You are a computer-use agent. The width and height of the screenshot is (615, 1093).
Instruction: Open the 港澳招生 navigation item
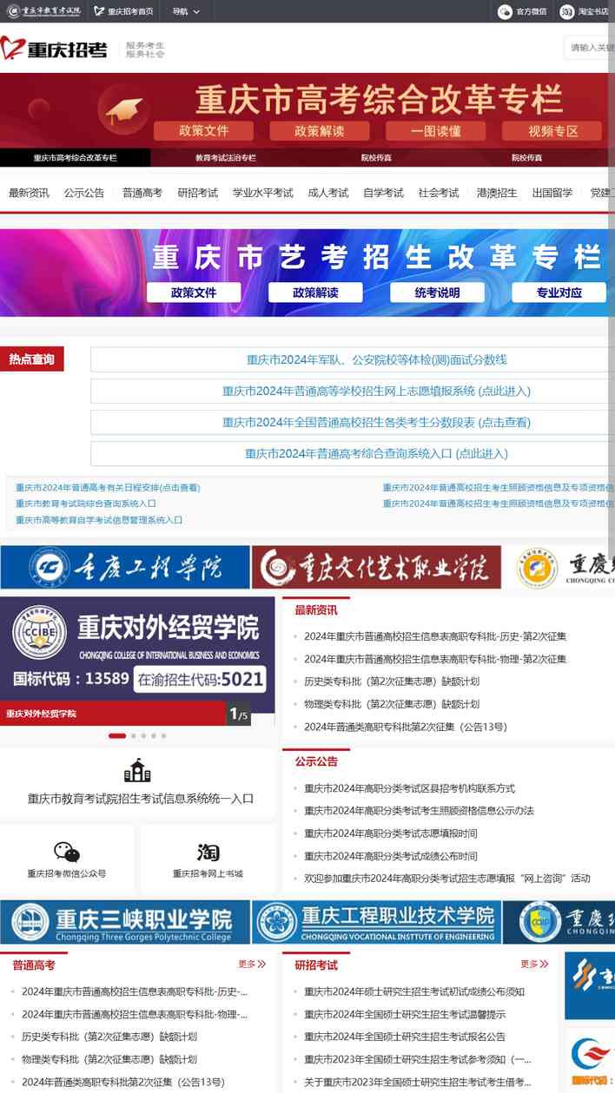(497, 193)
